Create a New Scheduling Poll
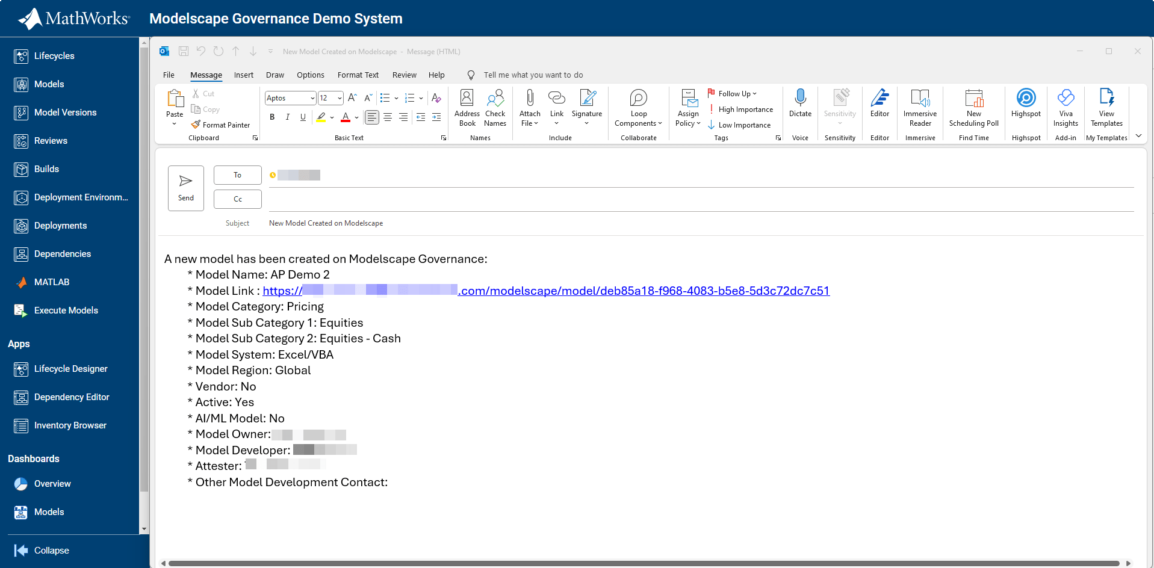 (973, 108)
